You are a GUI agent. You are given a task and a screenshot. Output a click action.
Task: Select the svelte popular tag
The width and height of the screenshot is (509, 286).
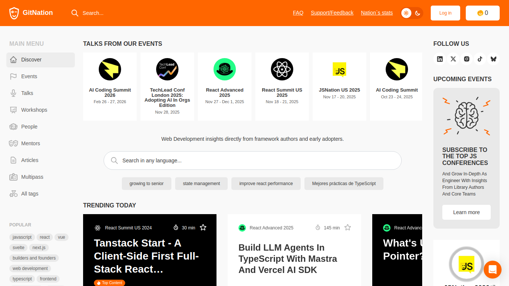pyautogui.click(x=19, y=248)
